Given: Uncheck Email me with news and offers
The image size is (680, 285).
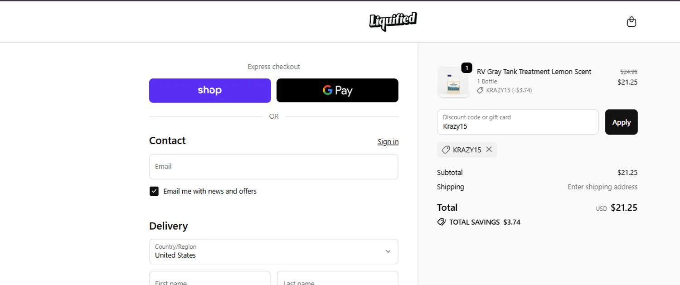Looking at the screenshot, I should pos(154,191).
